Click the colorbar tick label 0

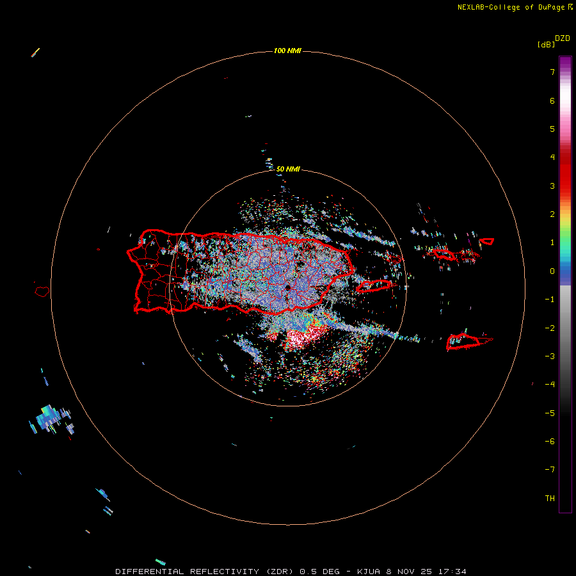(552, 271)
